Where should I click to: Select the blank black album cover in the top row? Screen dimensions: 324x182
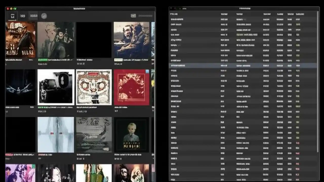94,40
